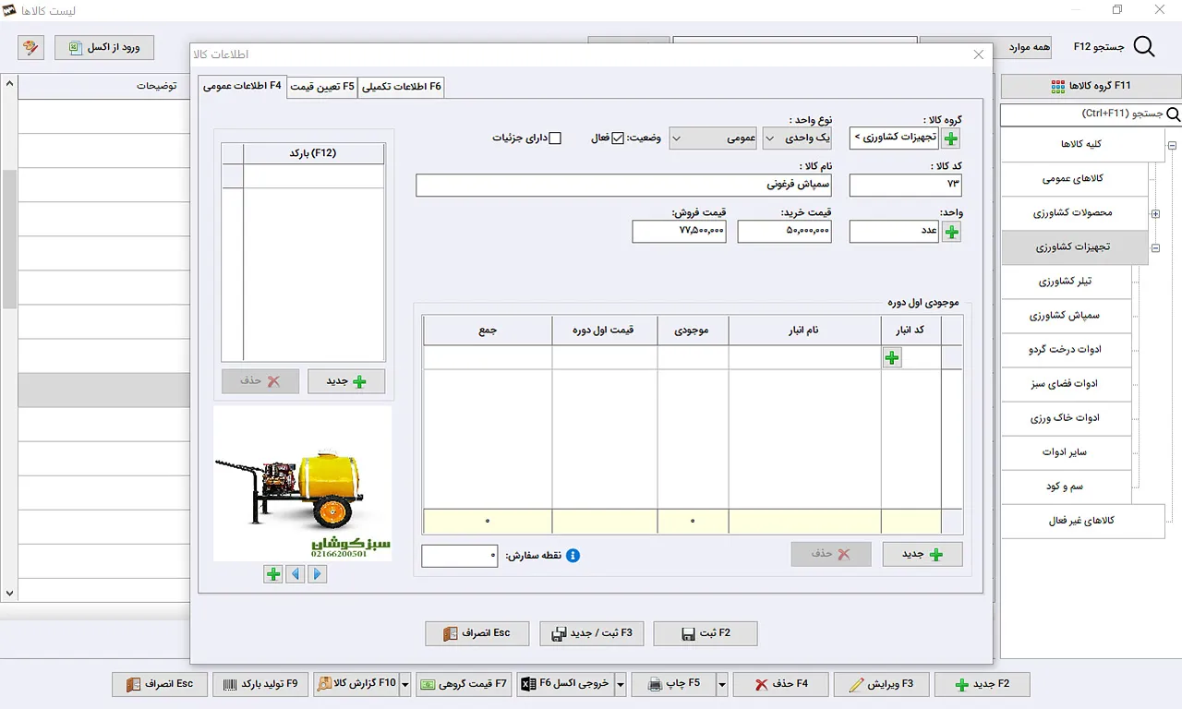Image resolution: width=1182 pixels, height=709 pixels.
Task: Click F3 ویرایش edit button
Action: pos(881,684)
